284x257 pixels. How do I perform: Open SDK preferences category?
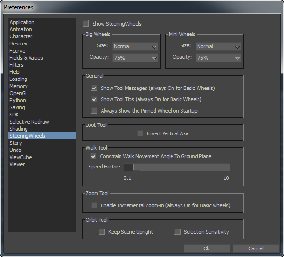42,115
